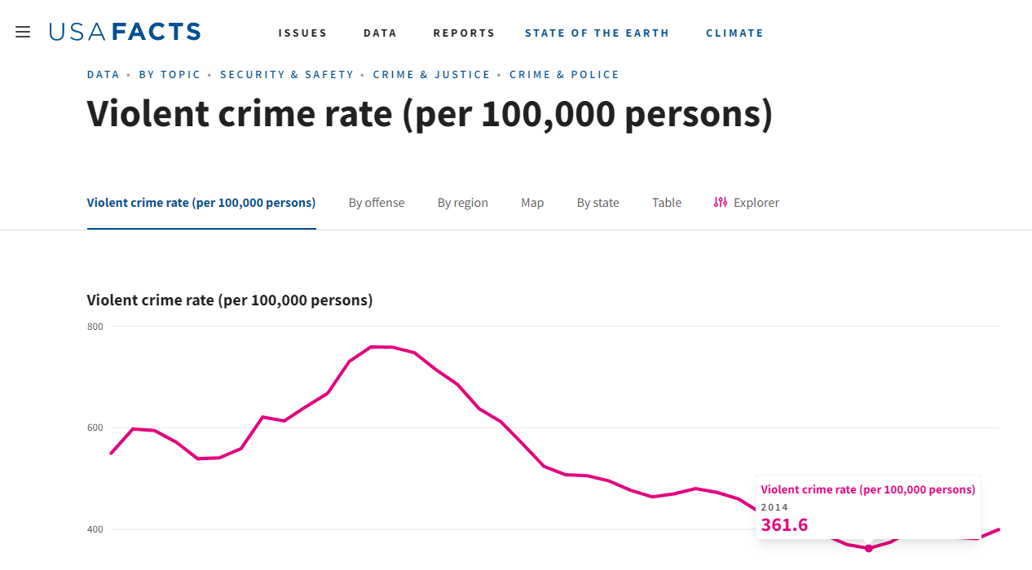Open the Explorer sliders icon
This screenshot has width=1032, height=570.
(x=720, y=202)
